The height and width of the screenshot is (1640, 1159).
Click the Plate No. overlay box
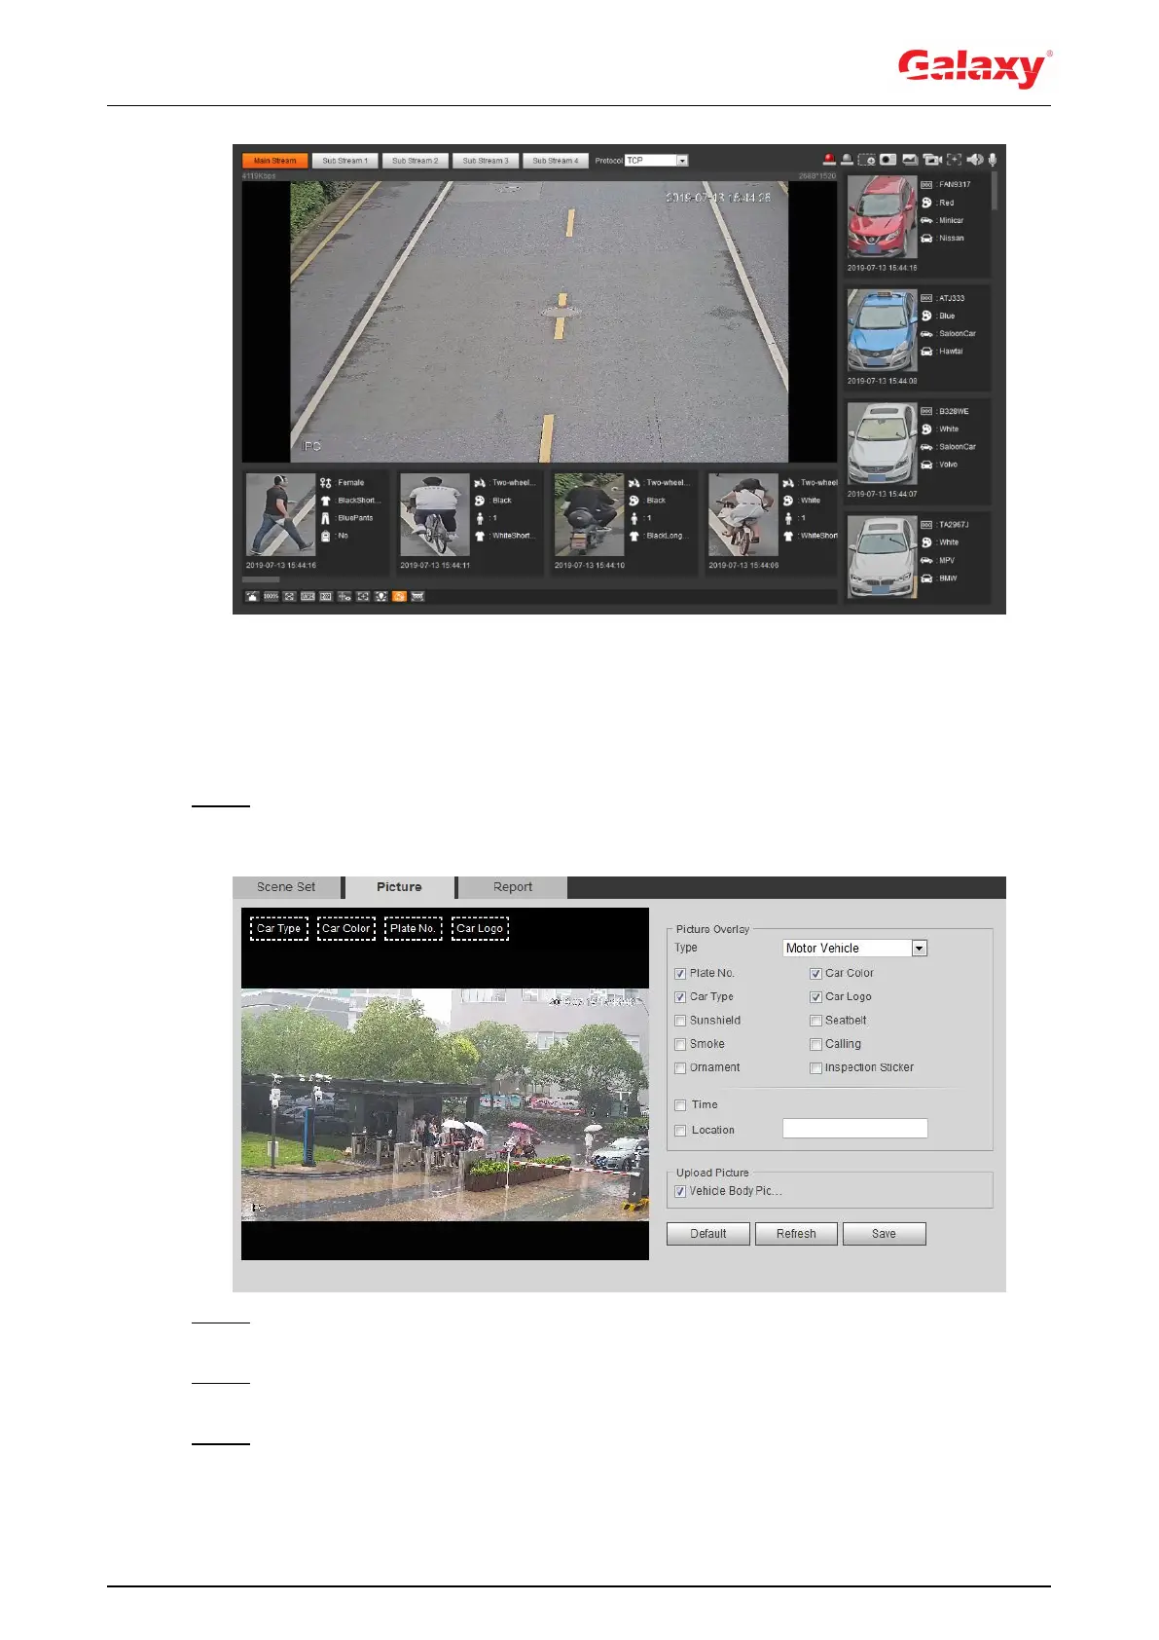pyautogui.click(x=413, y=928)
